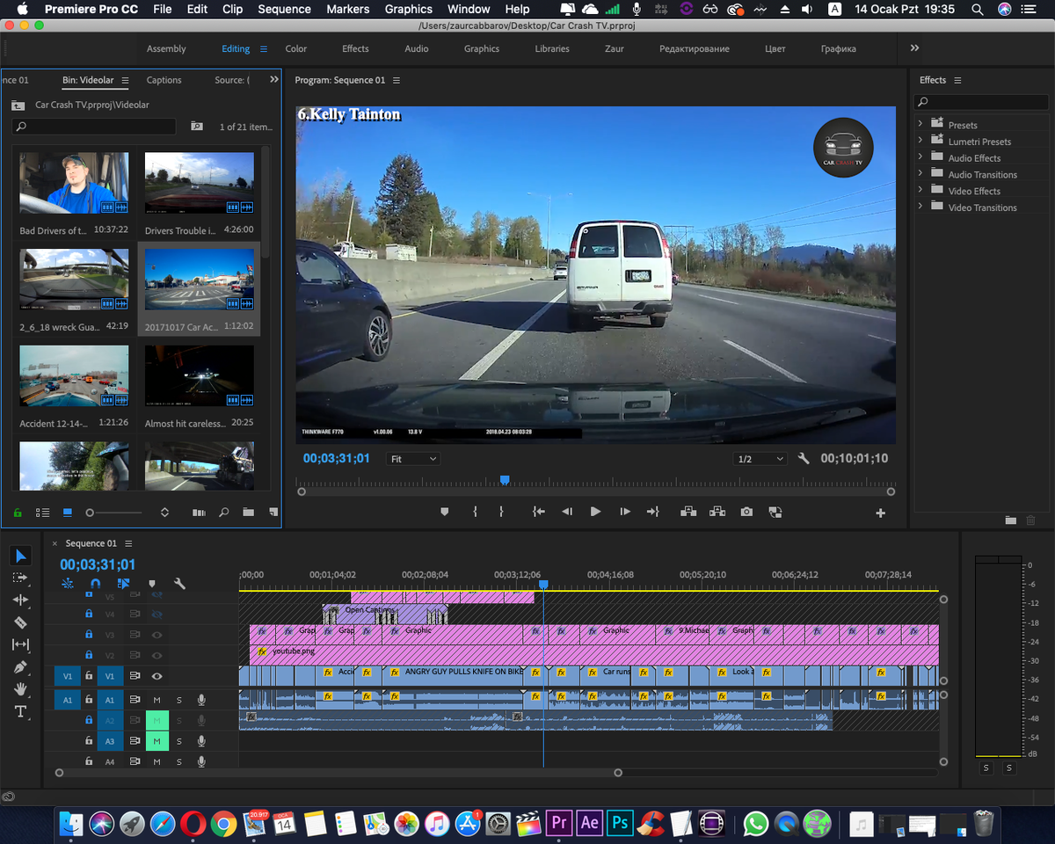This screenshot has width=1055, height=844.
Task: Select the Type tool
Action: pos(21,711)
